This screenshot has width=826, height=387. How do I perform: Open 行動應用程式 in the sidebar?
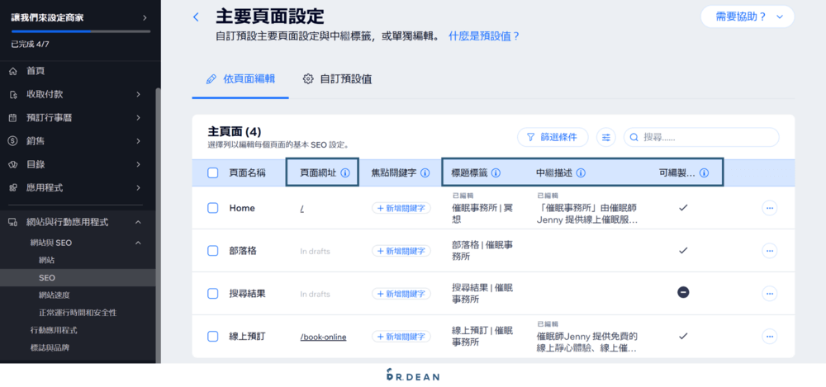point(54,330)
